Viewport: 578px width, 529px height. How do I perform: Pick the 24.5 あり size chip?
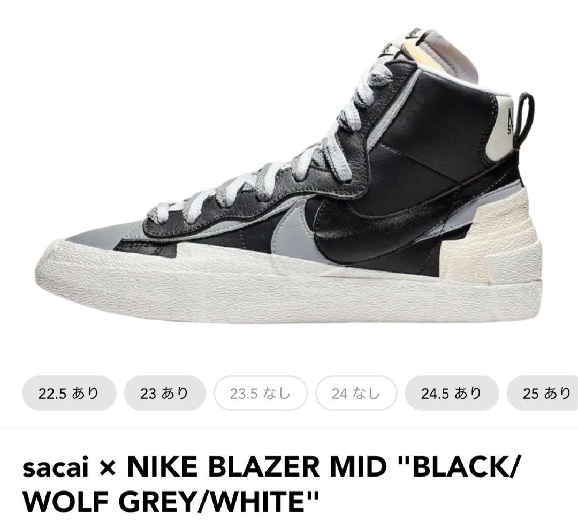point(452,393)
